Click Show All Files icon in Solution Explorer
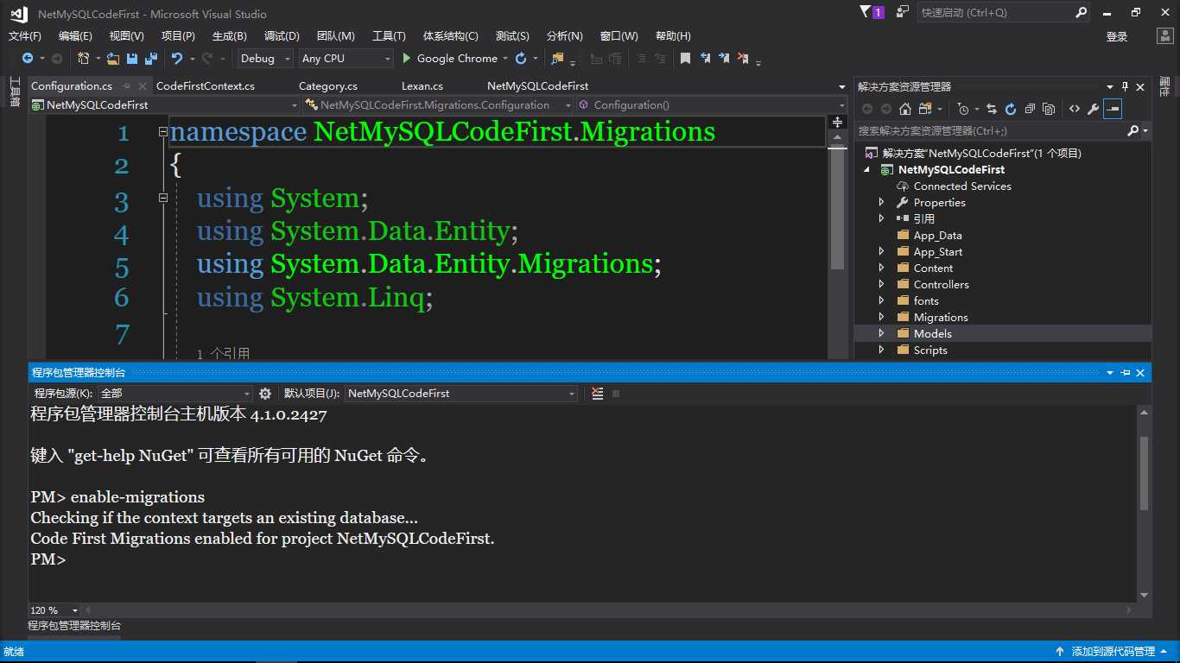The width and height of the screenshot is (1180, 663). point(1049,109)
